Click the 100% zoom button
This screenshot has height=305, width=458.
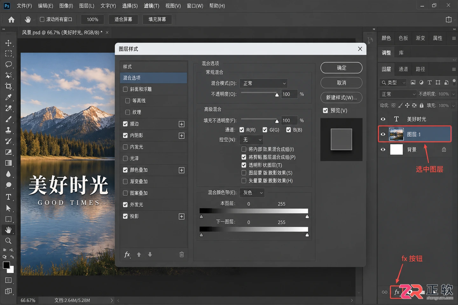[x=93, y=19]
